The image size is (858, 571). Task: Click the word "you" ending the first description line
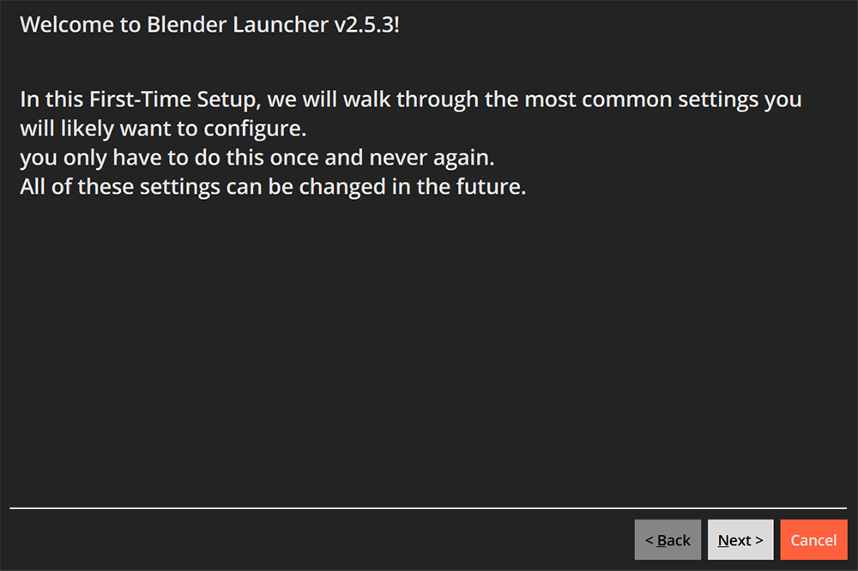(x=782, y=99)
